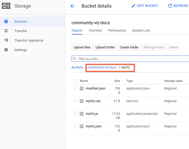This screenshot has height=149, width=189.
Task: Click the Storage product logo icon
Action: (6, 6)
